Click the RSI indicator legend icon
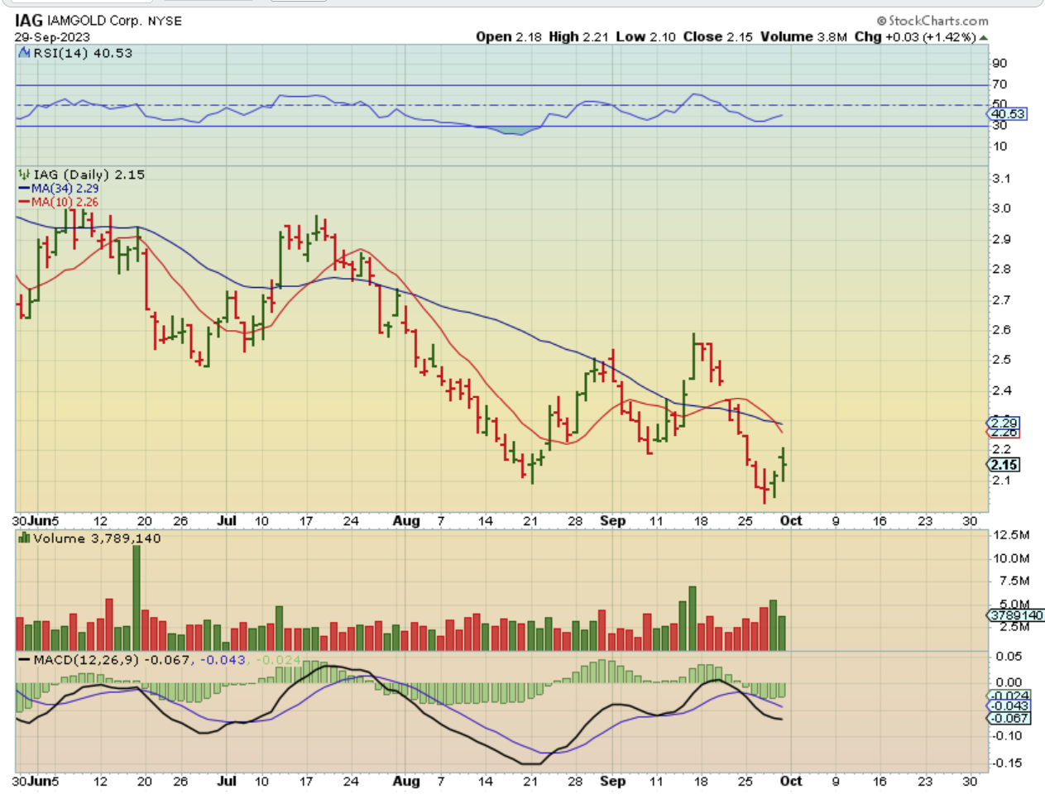 (x=25, y=53)
